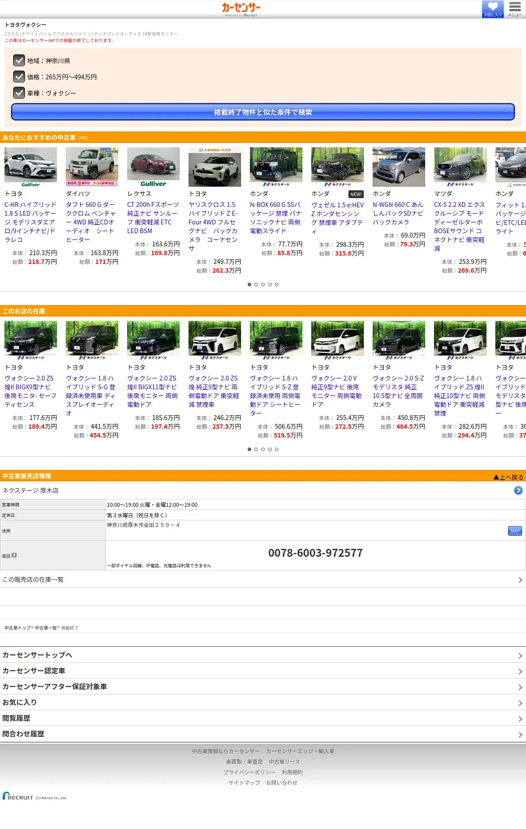Open ヤリスクロス 1.5 ハイブリッド listing link
526x829 pixels.
[x=213, y=227]
